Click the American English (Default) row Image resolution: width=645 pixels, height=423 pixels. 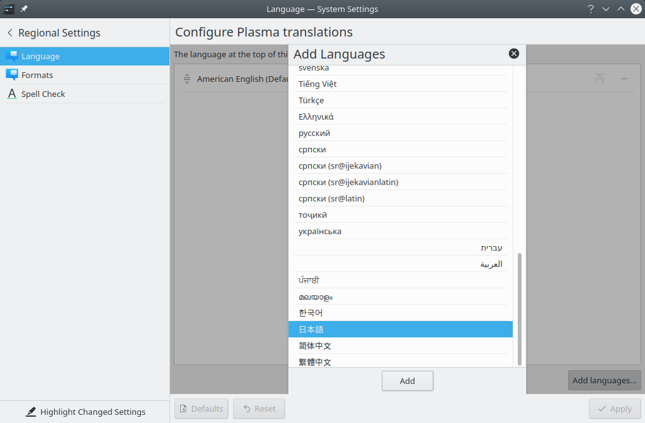tap(408, 79)
